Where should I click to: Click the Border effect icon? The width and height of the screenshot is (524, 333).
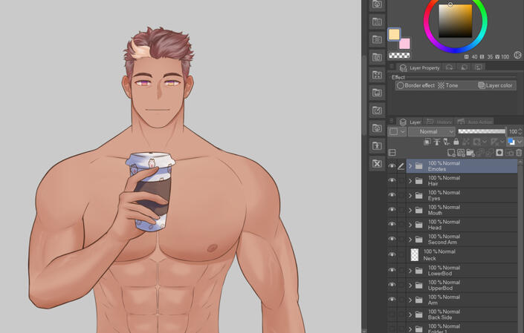click(x=401, y=86)
